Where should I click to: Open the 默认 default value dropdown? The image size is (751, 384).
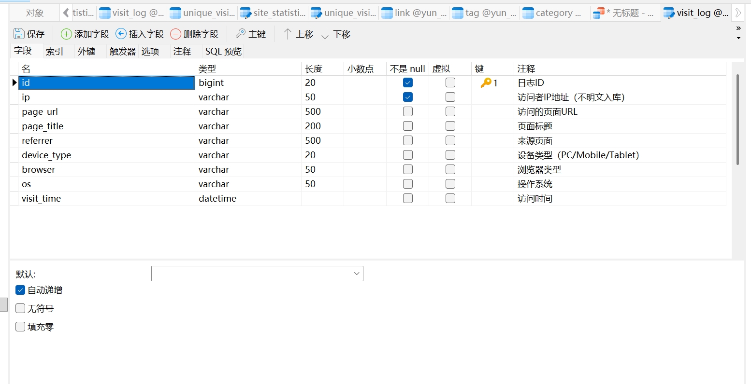[357, 274]
